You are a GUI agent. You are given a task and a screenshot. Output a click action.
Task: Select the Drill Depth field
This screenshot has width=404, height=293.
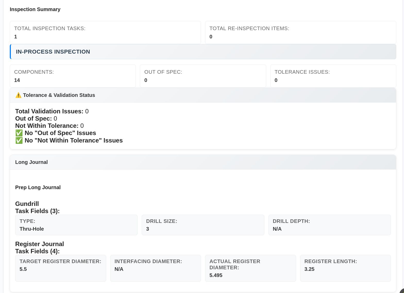(330, 225)
